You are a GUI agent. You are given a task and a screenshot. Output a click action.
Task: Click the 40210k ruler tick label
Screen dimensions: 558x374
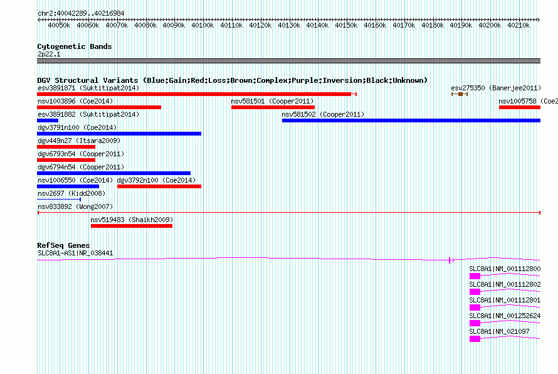tap(519, 25)
